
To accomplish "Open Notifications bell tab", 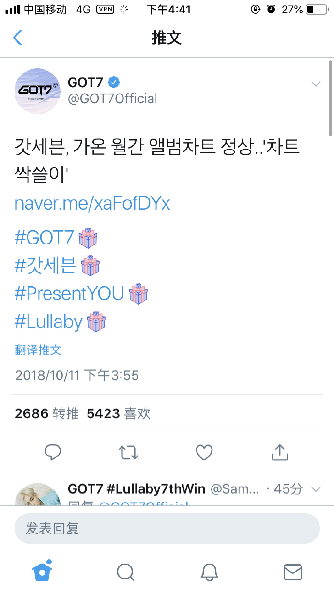I will [209, 572].
